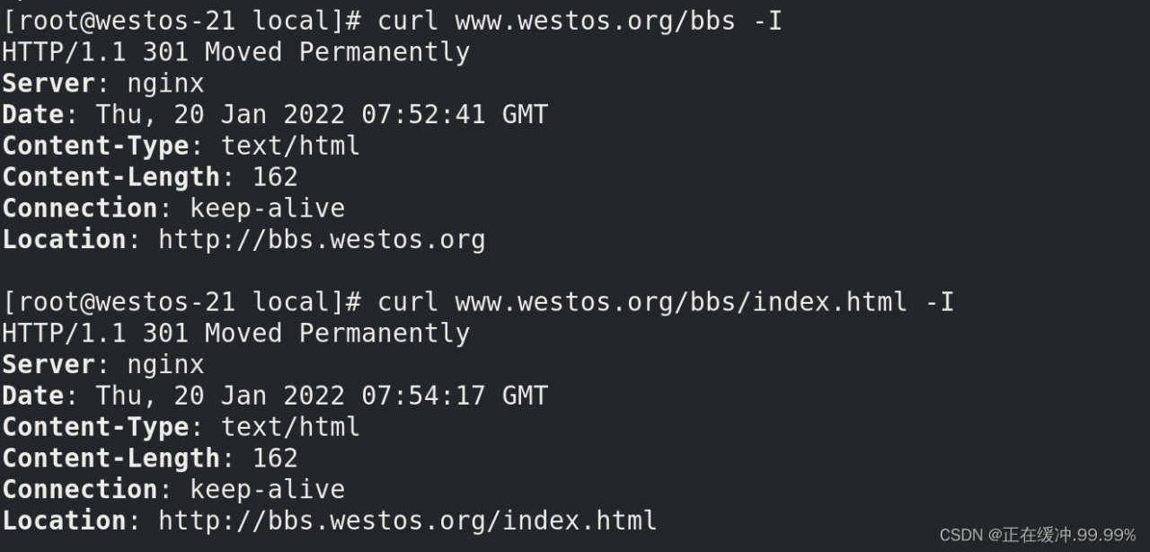The image size is (1150, 552).
Task: Click Content-Length: 162 in the first response
Action: (149, 177)
